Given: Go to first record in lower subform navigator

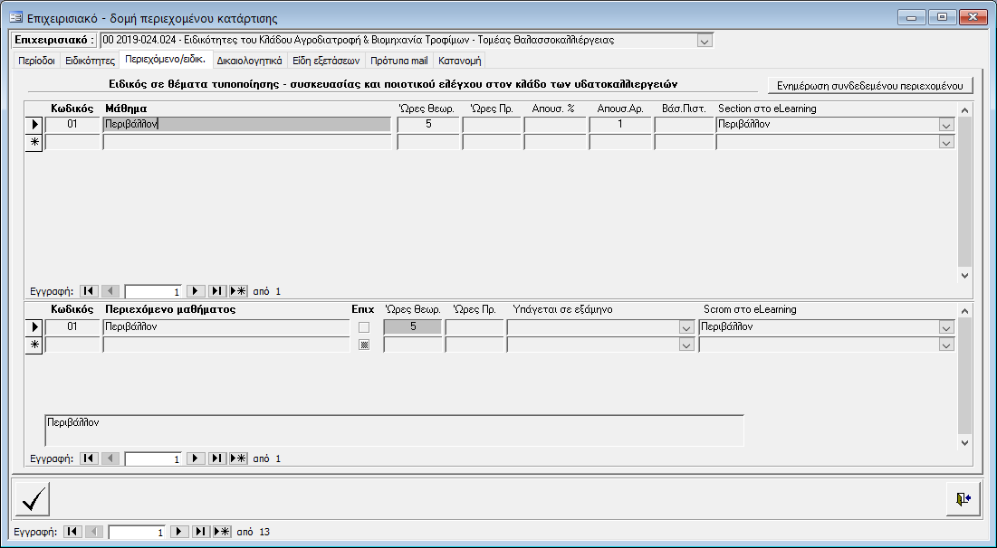Looking at the screenshot, I should click(89, 458).
